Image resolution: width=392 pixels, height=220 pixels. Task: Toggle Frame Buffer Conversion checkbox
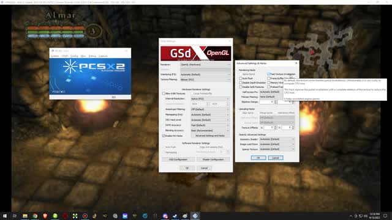click(x=269, y=78)
